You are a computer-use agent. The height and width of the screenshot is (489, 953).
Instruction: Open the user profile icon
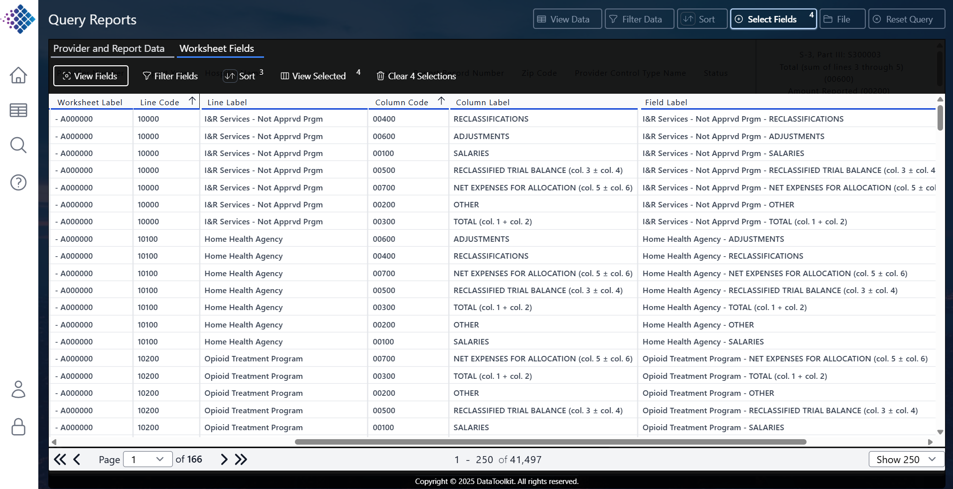(x=18, y=389)
